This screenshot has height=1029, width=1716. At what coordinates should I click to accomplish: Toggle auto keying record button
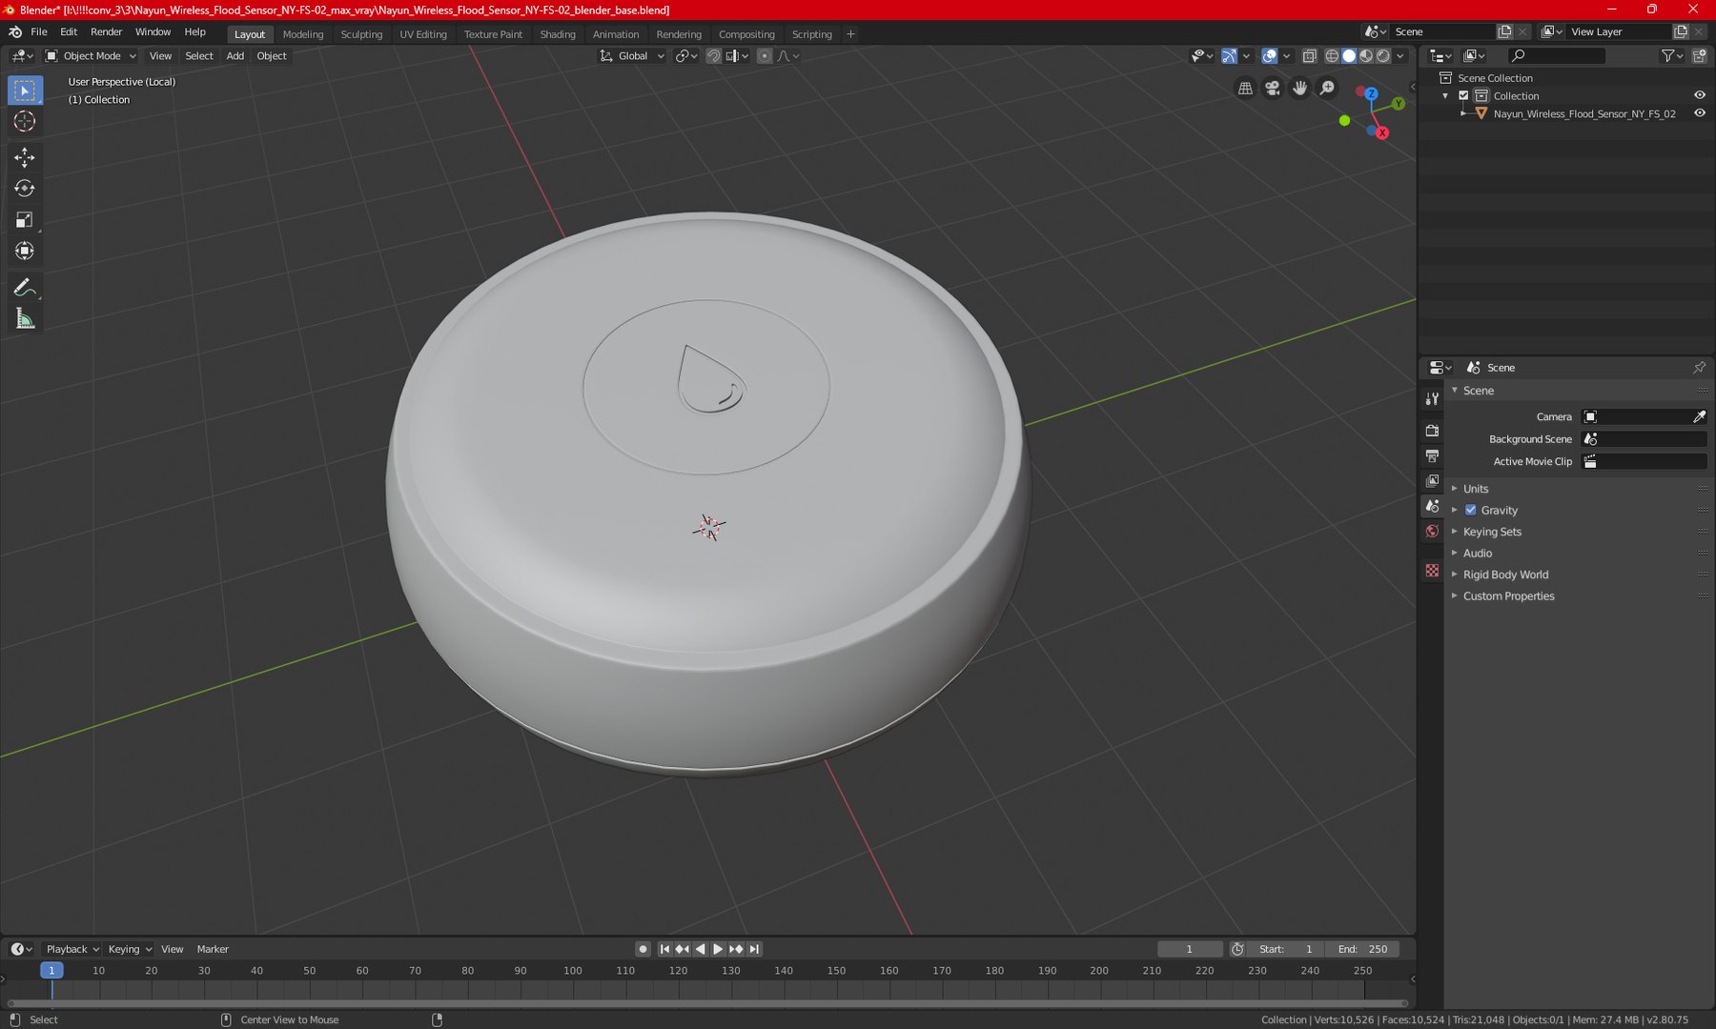click(x=643, y=949)
